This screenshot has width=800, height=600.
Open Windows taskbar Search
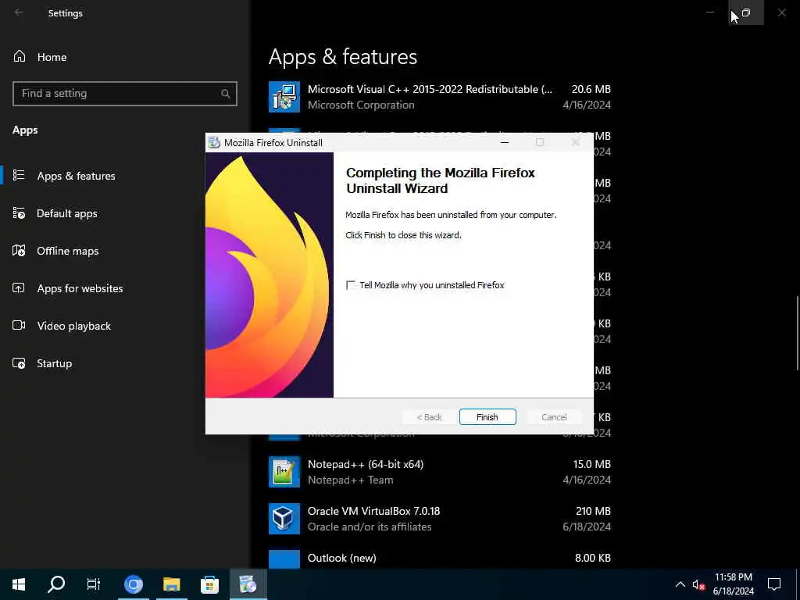56,584
